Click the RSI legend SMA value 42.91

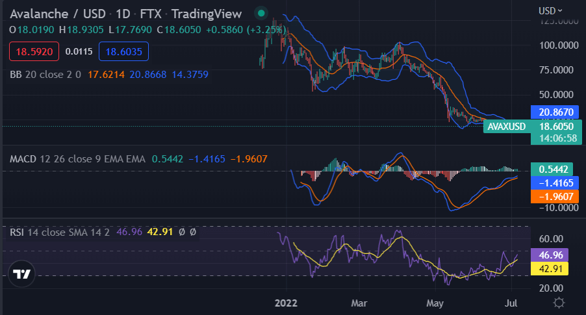pos(160,232)
